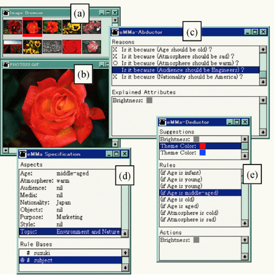This screenshot has height=275, width=275.
Task: Select the red rose close-up thumbnail
Action: click(72, 47)
